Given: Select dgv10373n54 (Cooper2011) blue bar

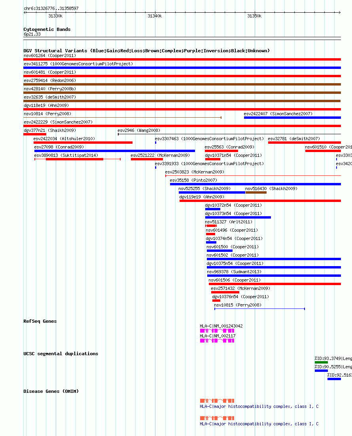Looking at the screenshot, I should click(238, 218).
